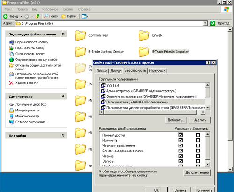The image size is (234, 192).
Task: Collapse Задачи для файлов и папок panel
Action: (63, 34)
